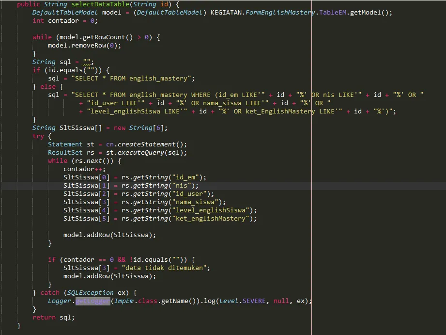Screen dimensions: 446x335
Task: Click 'OR nis LIKE' in the query string
Action: (333, 95)
